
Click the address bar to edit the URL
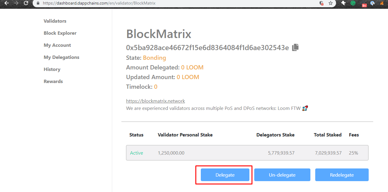pyautogui.click(x=121, y=3)
